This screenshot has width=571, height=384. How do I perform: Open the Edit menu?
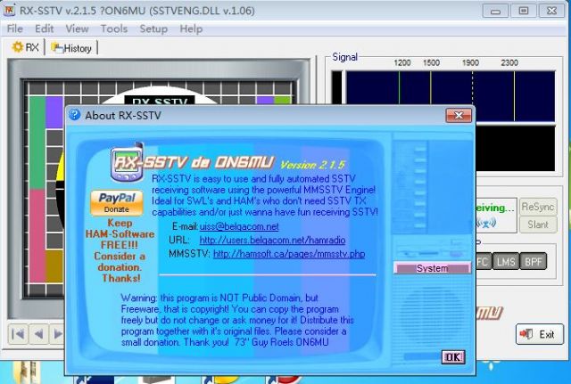(44, 29)
